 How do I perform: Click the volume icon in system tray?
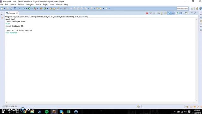pos(185,112)
